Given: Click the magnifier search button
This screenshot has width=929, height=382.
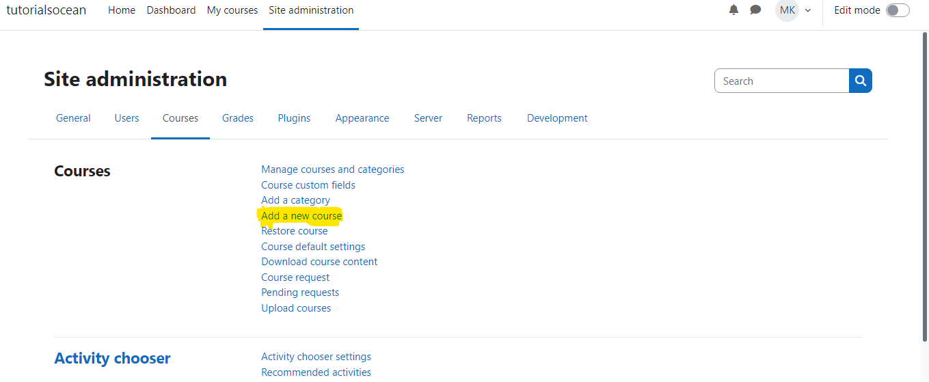Looking at the screenshot, I should [861, 81].
